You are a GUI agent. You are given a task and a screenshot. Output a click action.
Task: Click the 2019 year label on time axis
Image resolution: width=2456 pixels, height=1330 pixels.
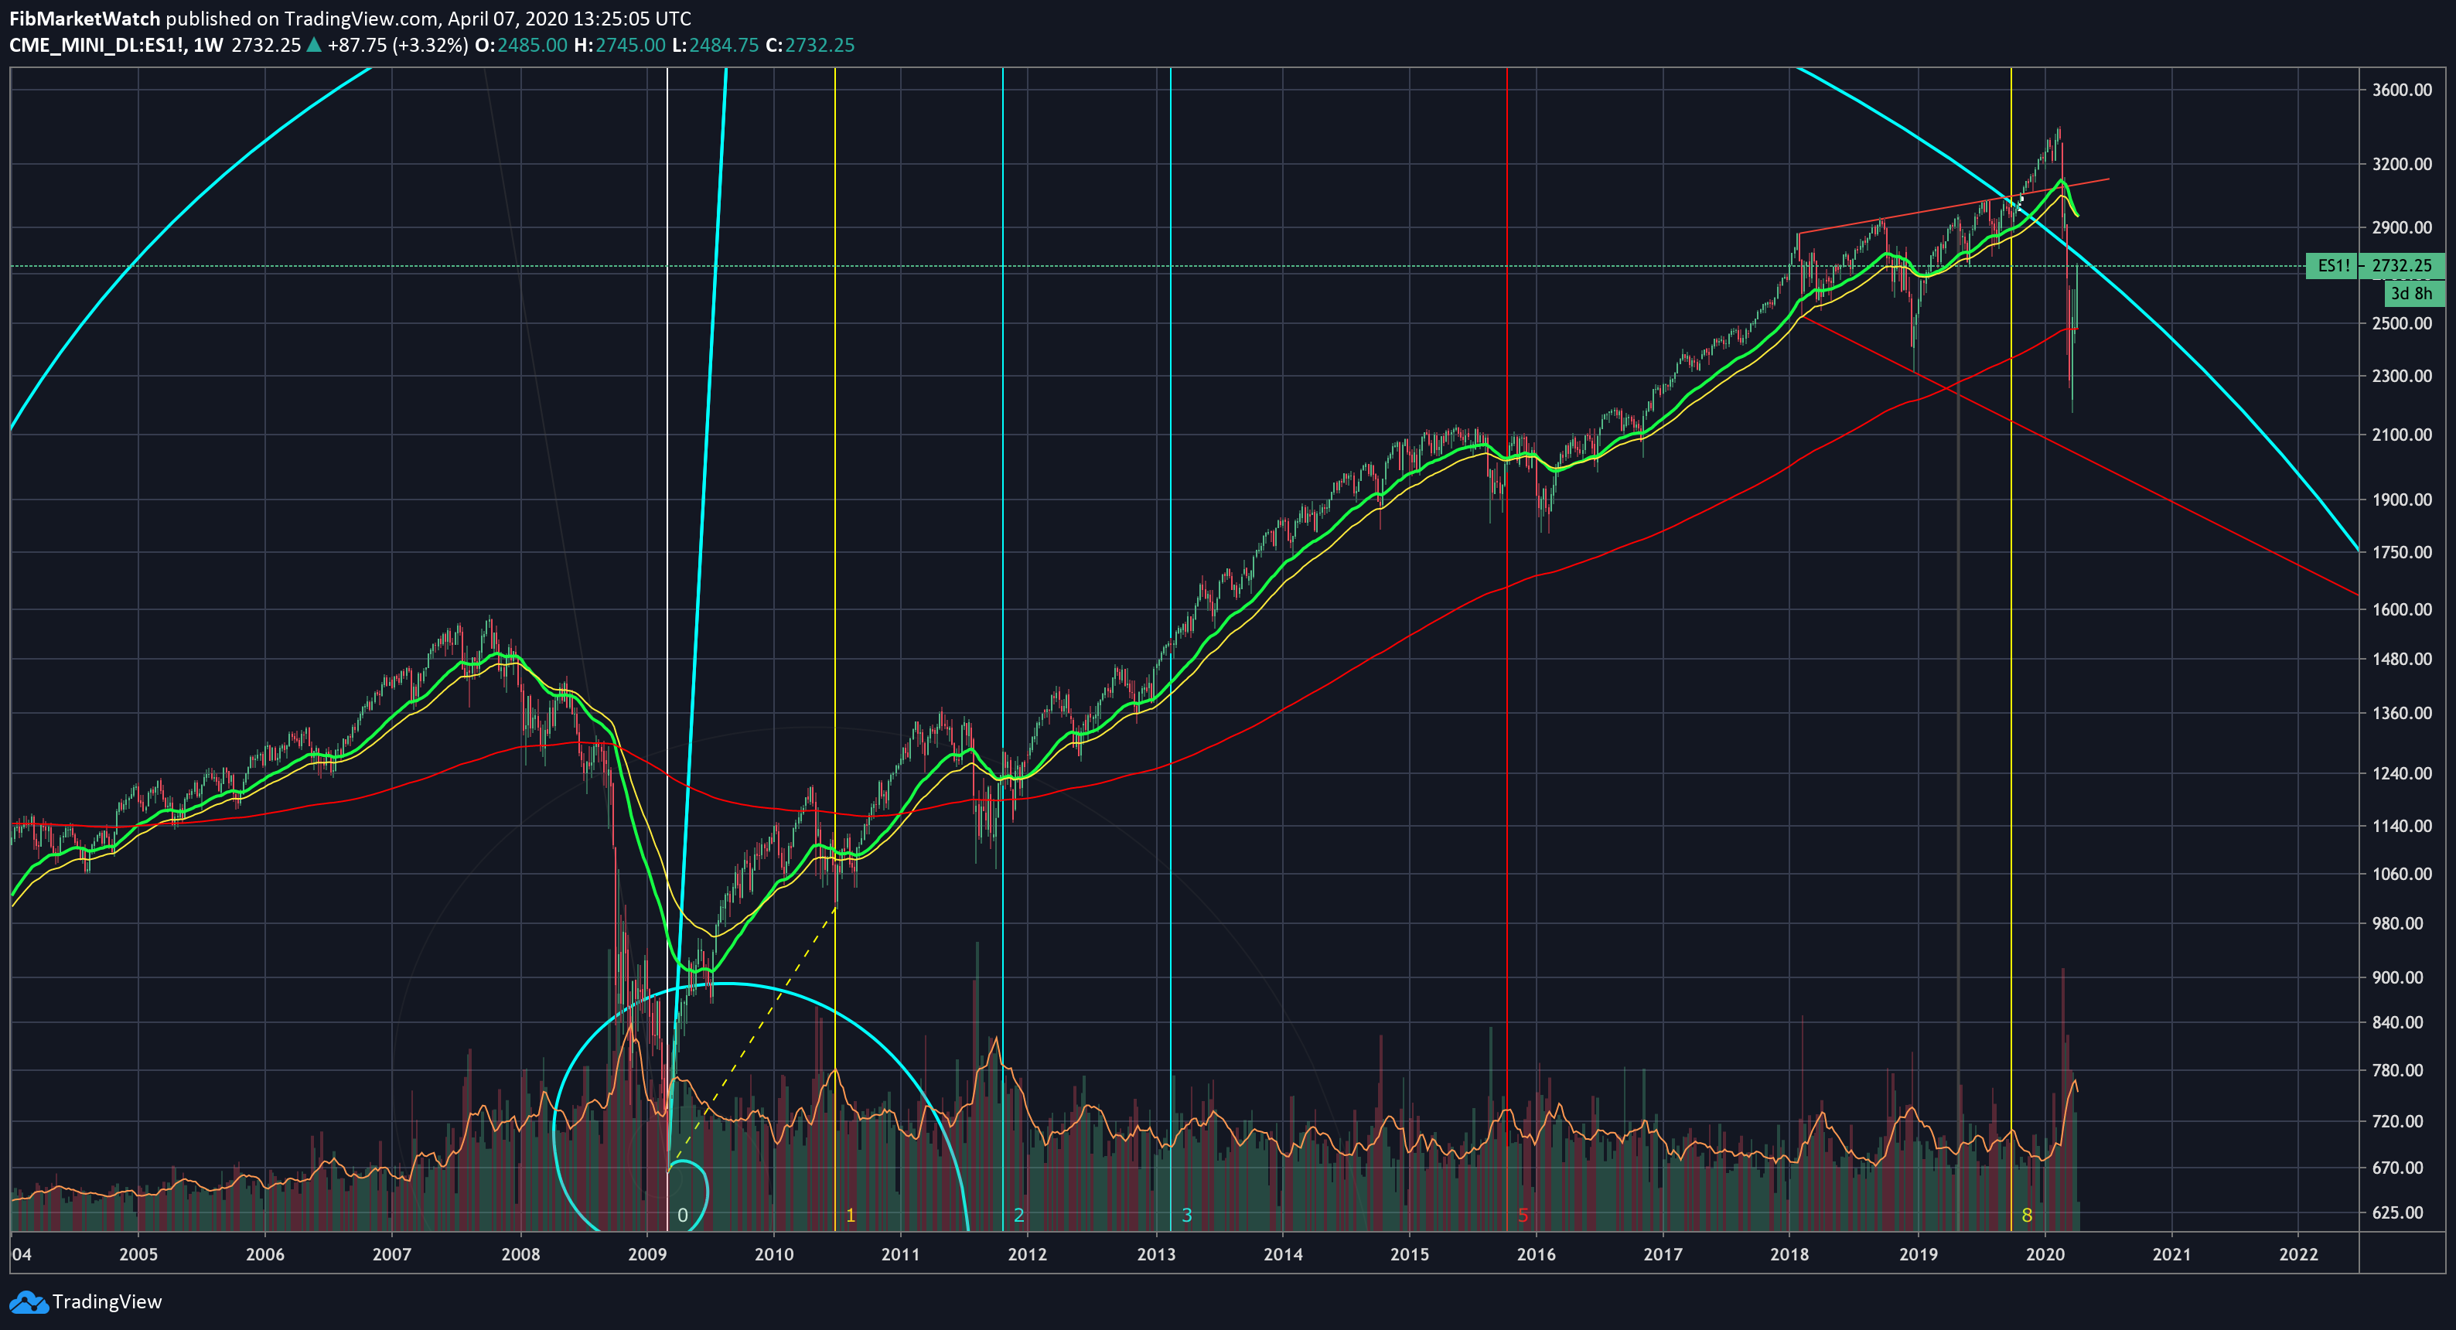tap(1919, 1253)
